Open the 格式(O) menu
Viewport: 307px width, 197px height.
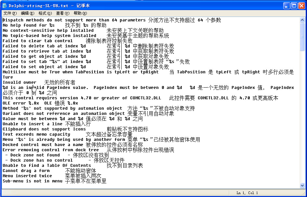[x=45, y=13]
